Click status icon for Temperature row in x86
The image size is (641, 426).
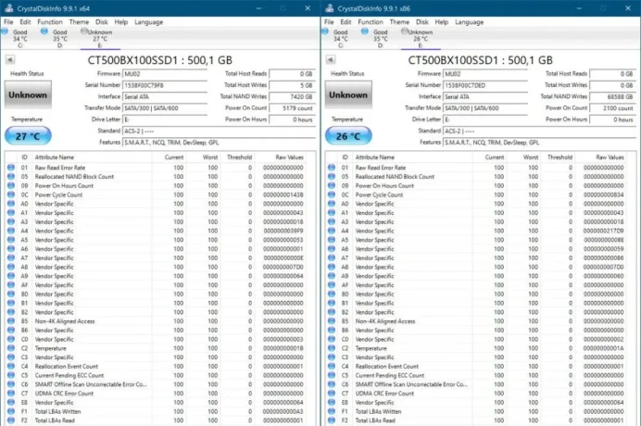pos(332,348)
